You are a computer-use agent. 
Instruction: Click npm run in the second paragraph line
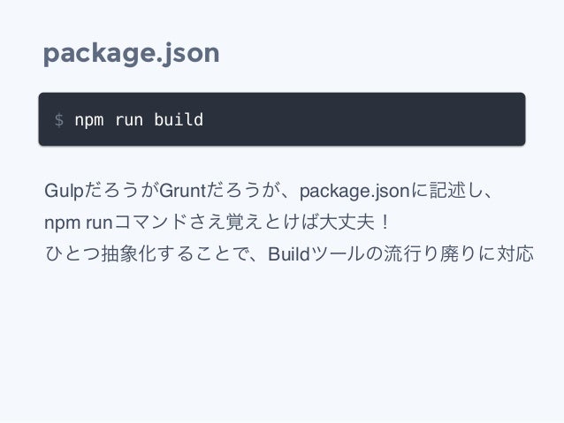(79, 223)
